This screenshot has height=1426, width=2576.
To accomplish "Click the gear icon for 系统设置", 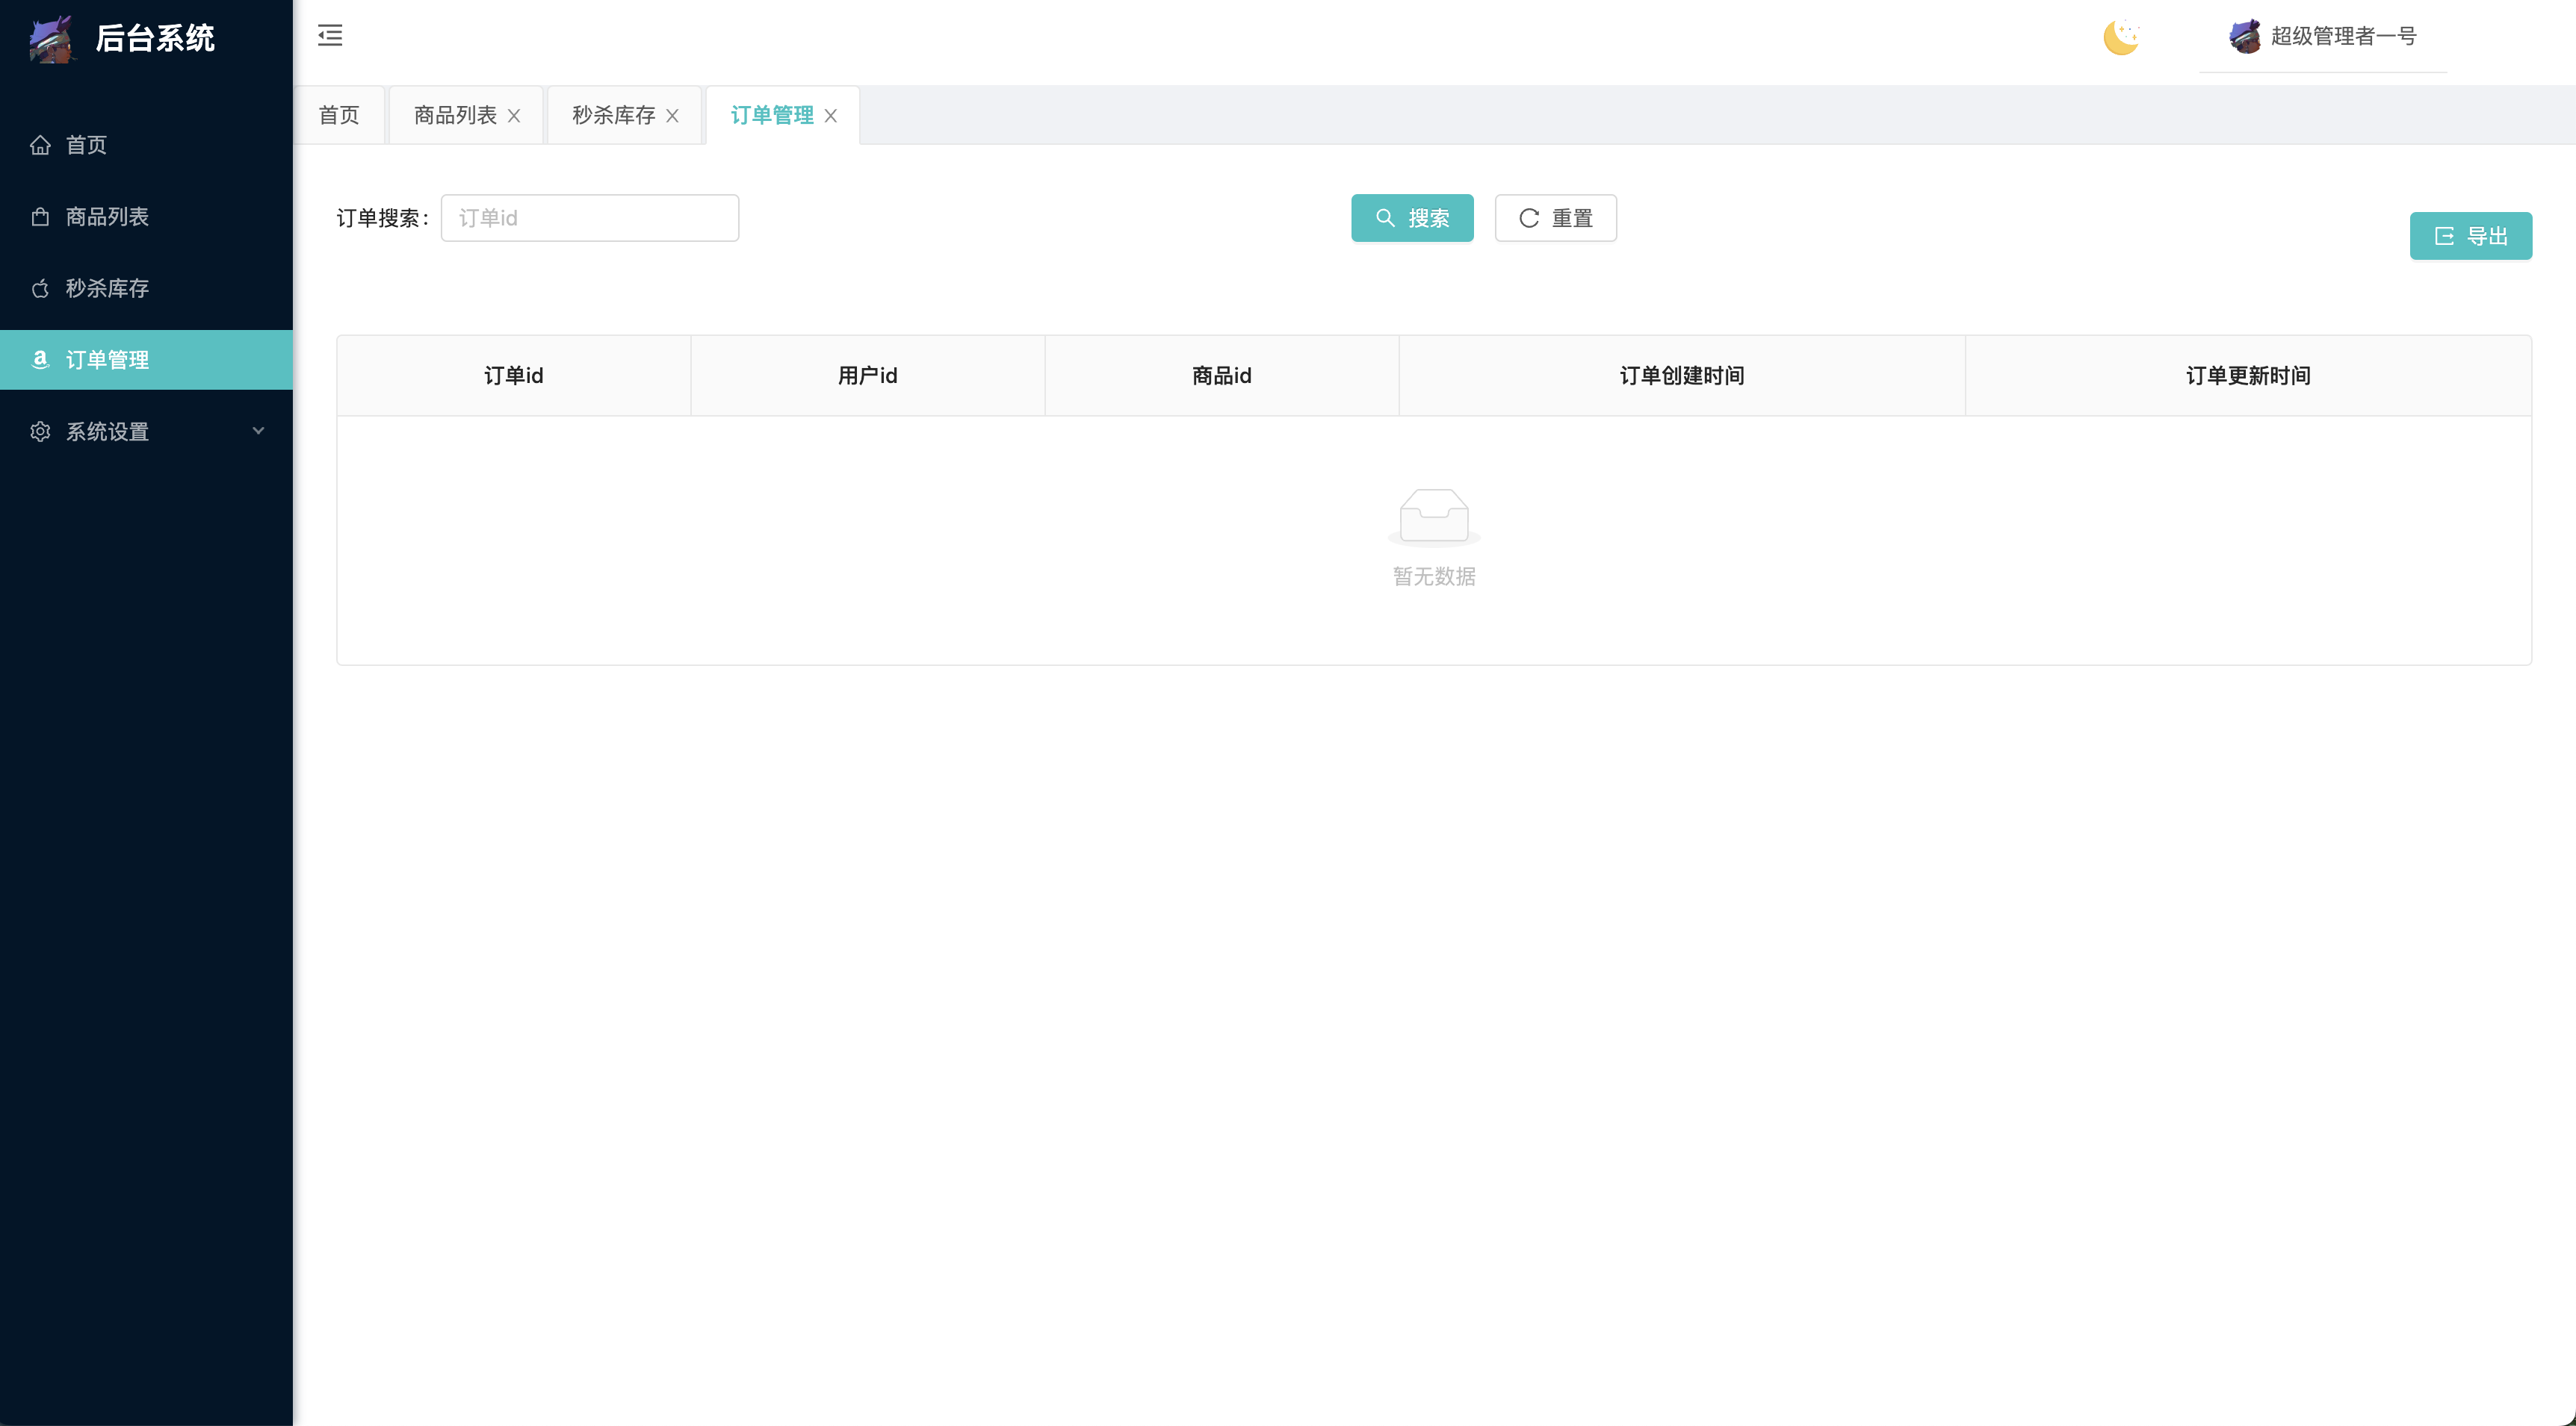I will (x=40, y=432).
